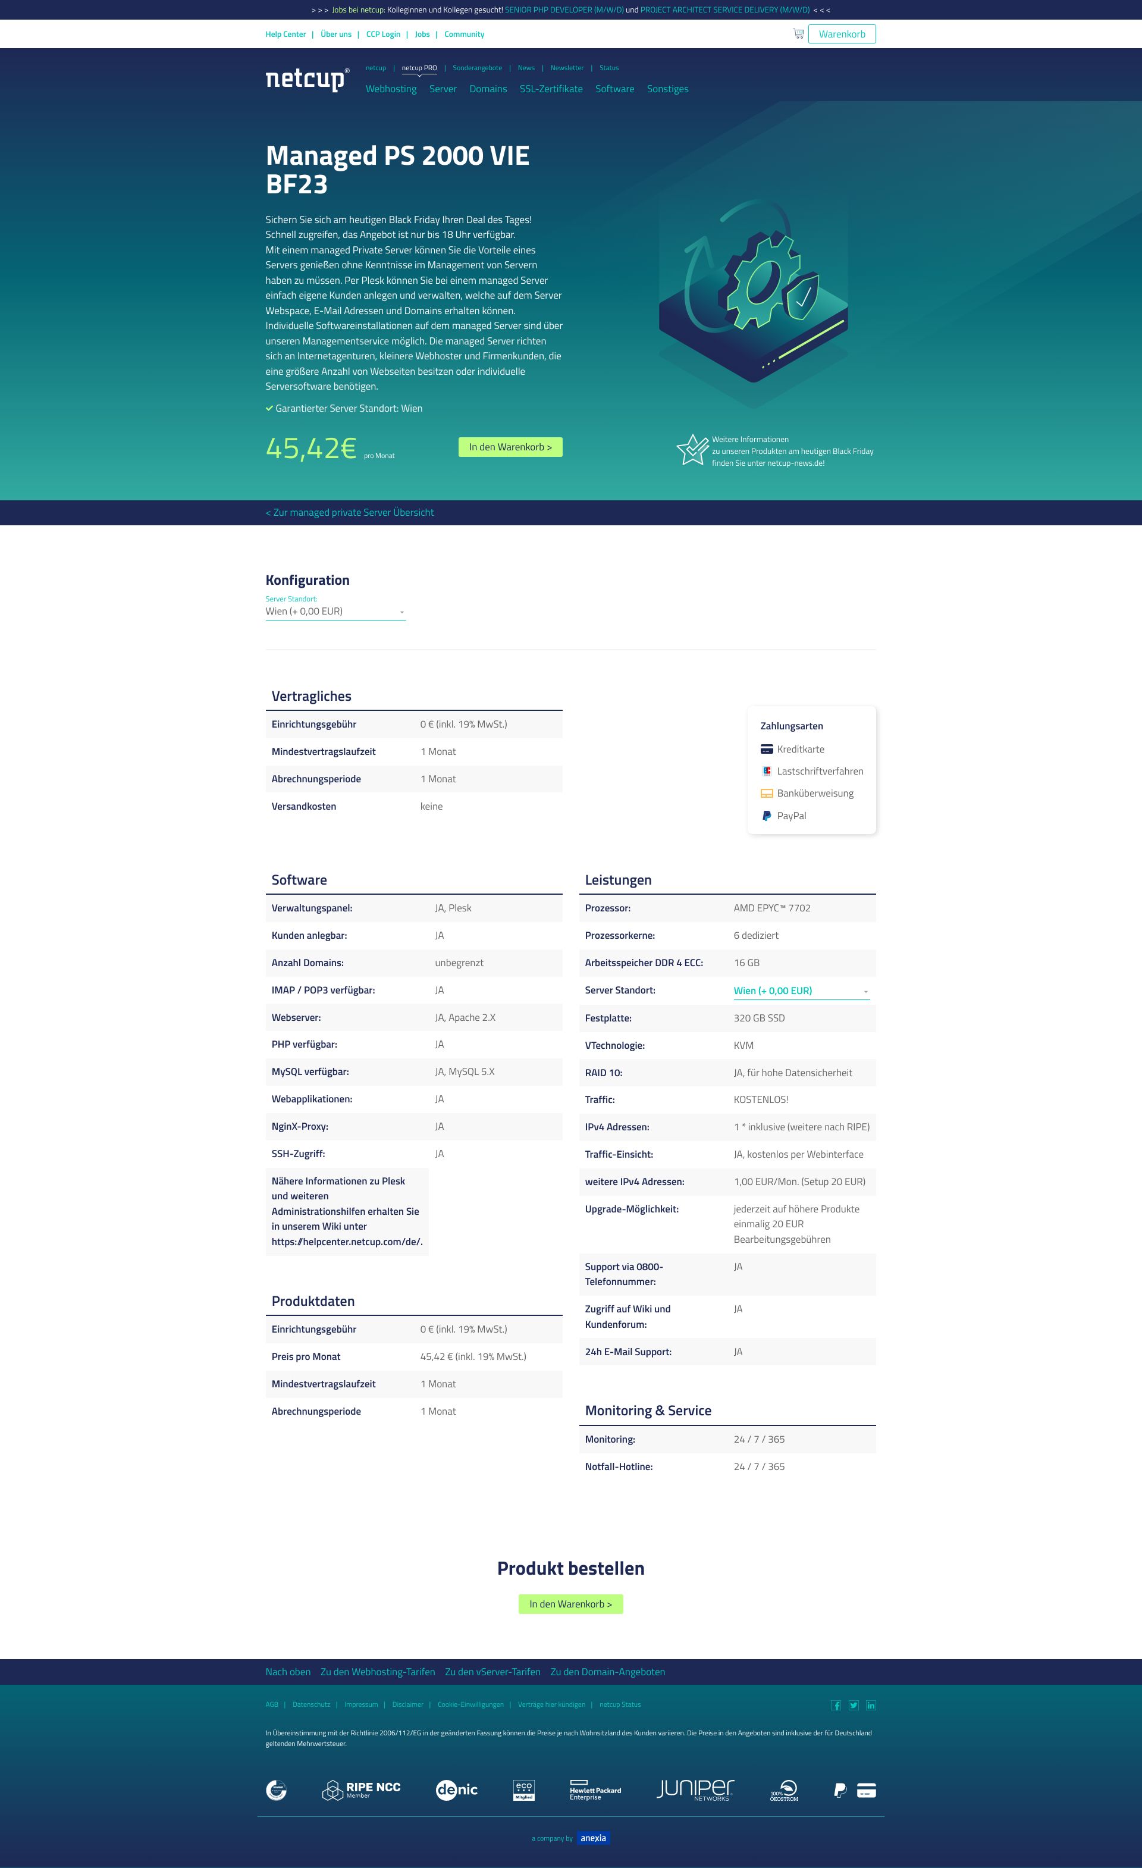Screen dimensions: 1142x1868
Task: Open the Webhosting menu
Action: tap(391, 89)
